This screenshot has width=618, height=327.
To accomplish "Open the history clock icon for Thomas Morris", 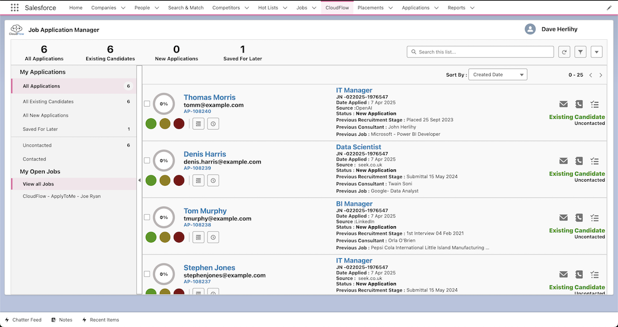I will [x=213, y=124].
